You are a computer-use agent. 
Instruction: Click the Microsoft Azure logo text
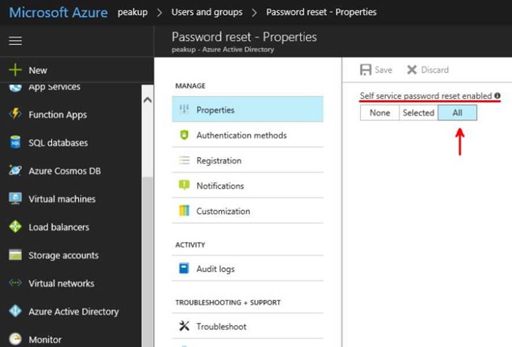pos(58,12)
